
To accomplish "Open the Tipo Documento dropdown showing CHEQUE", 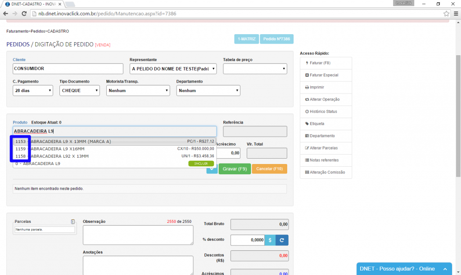I will [x=79, y=90].
